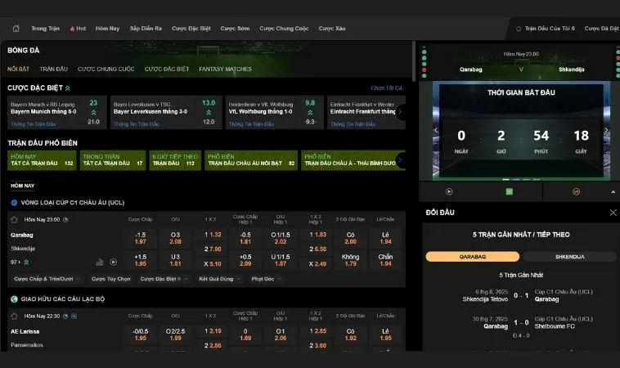Open the Hôm Nay menu
The height and width of the screenshot is (368, 620).
pos(107,29)
